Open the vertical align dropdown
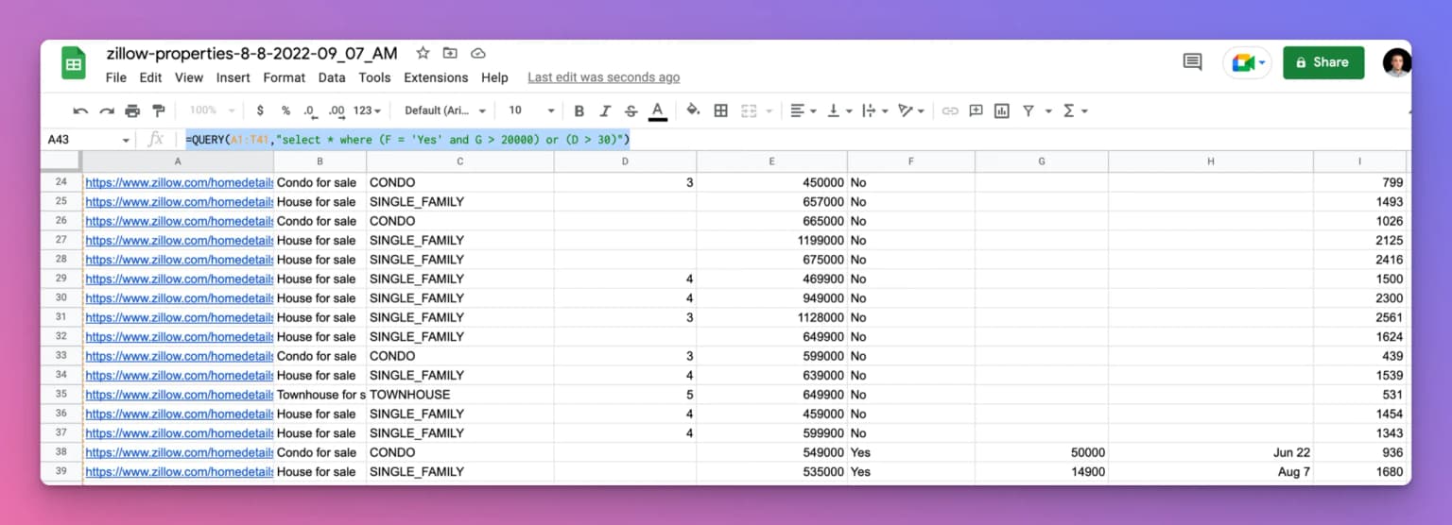The width and height of the screenshot is (1452, 525). point(839,110)
